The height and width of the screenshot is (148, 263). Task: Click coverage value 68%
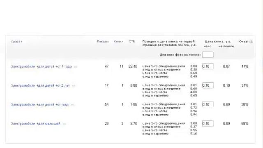coord(245,123)
